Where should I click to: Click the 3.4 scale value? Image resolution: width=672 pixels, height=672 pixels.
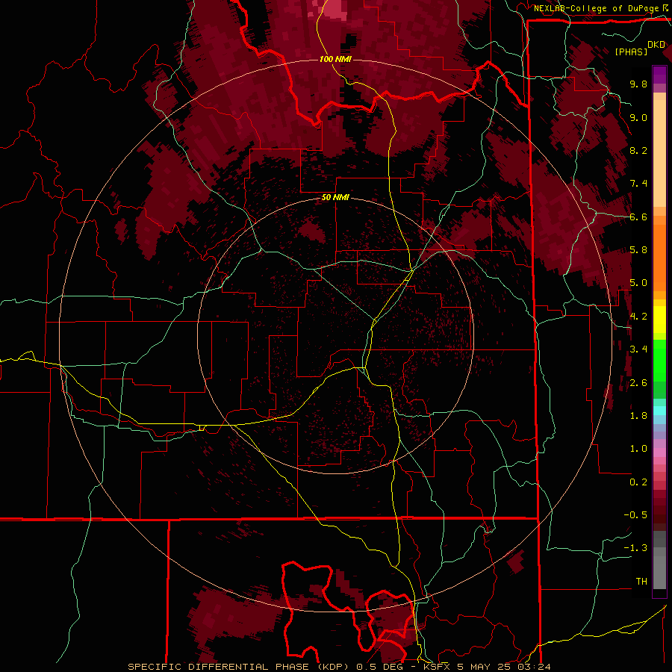click(638, 349)
